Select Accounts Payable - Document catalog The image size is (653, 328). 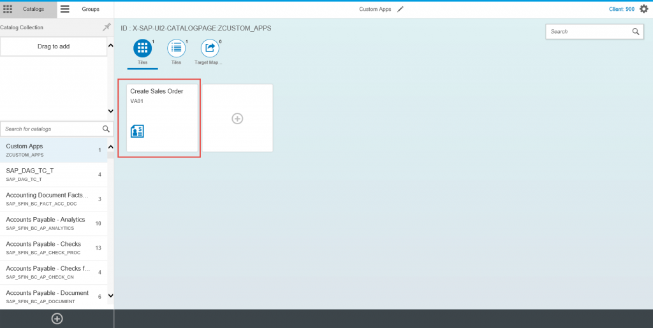coord(54,297)
